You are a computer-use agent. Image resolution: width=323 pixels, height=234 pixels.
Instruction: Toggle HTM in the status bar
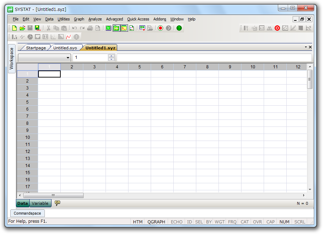[138, 222]
